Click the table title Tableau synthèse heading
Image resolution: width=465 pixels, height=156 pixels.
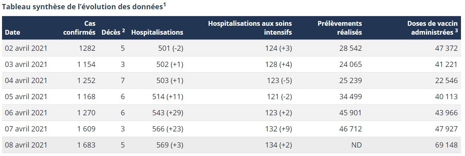tap(83, 7)
